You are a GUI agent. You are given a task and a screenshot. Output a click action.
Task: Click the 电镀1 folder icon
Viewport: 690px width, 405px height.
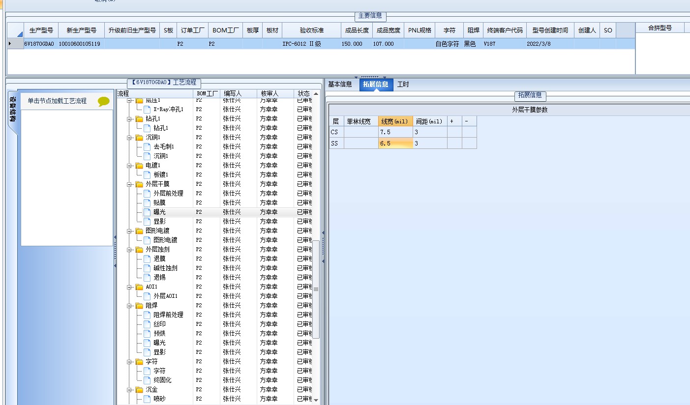point(139,166)
